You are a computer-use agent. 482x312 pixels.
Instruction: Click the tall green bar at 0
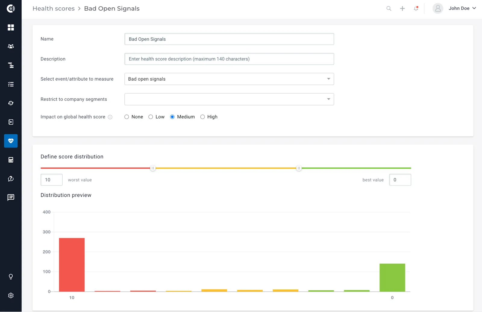(392, 278)
